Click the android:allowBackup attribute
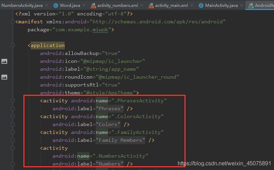Image resolution: width=274 pixels, height=170 pixels. (70, 53)
